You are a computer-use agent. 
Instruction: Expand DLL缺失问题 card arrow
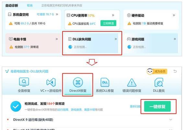point(116,39)
